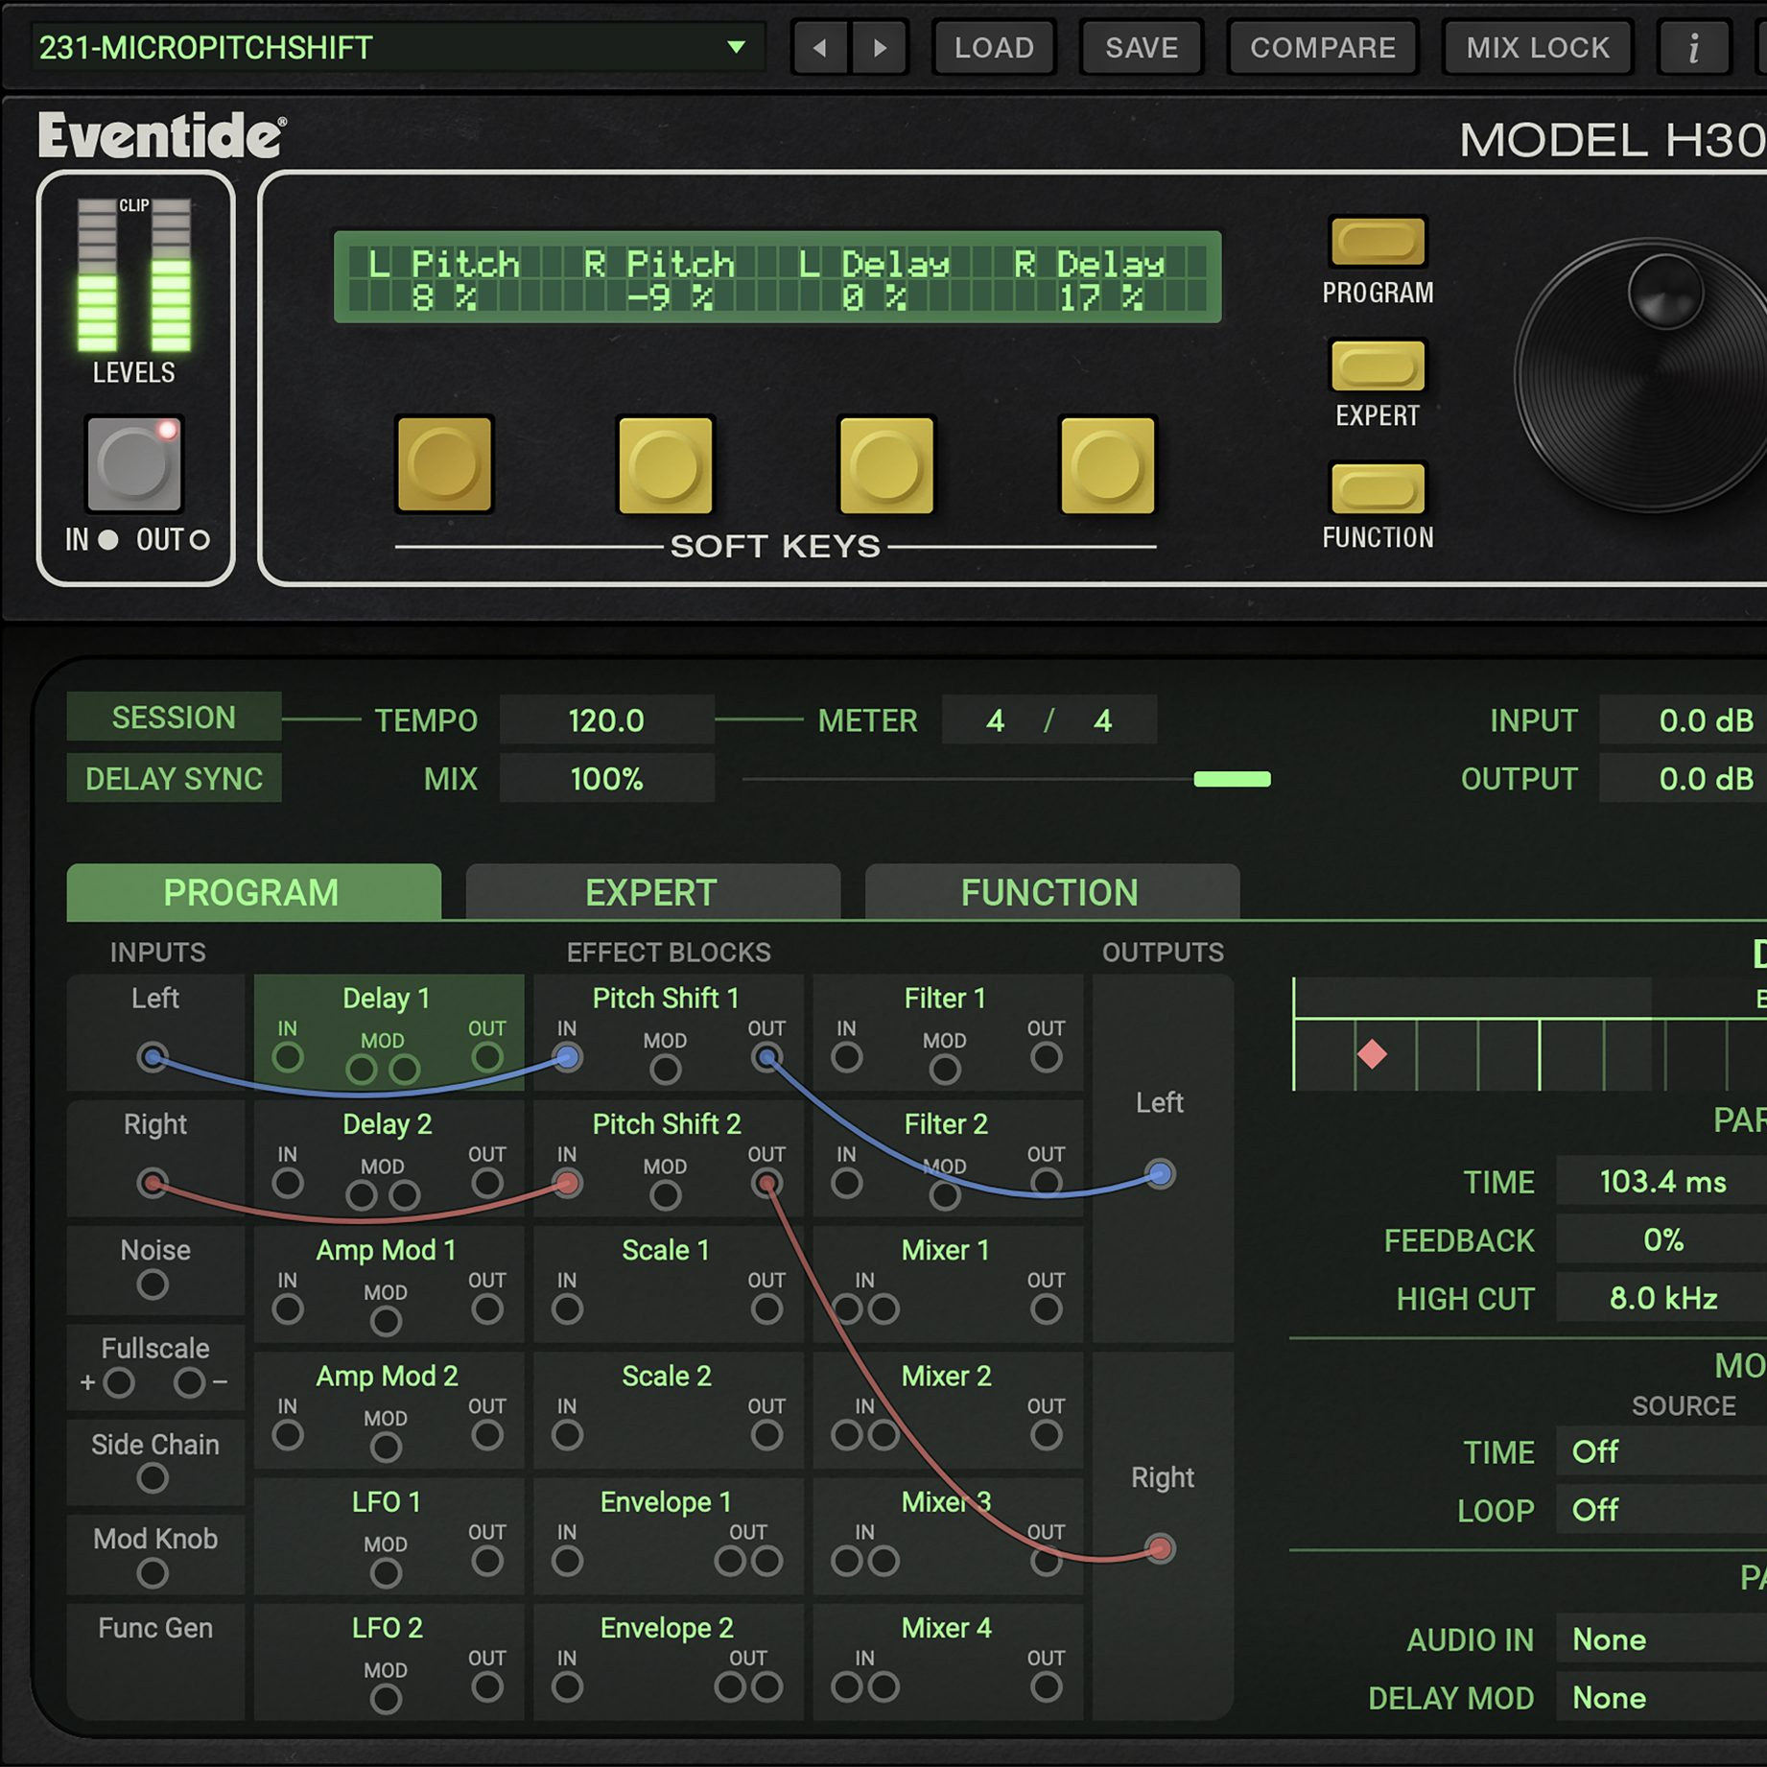Click the SAVE button
1767x1767 pixels.
click(x=1142, y=48)
